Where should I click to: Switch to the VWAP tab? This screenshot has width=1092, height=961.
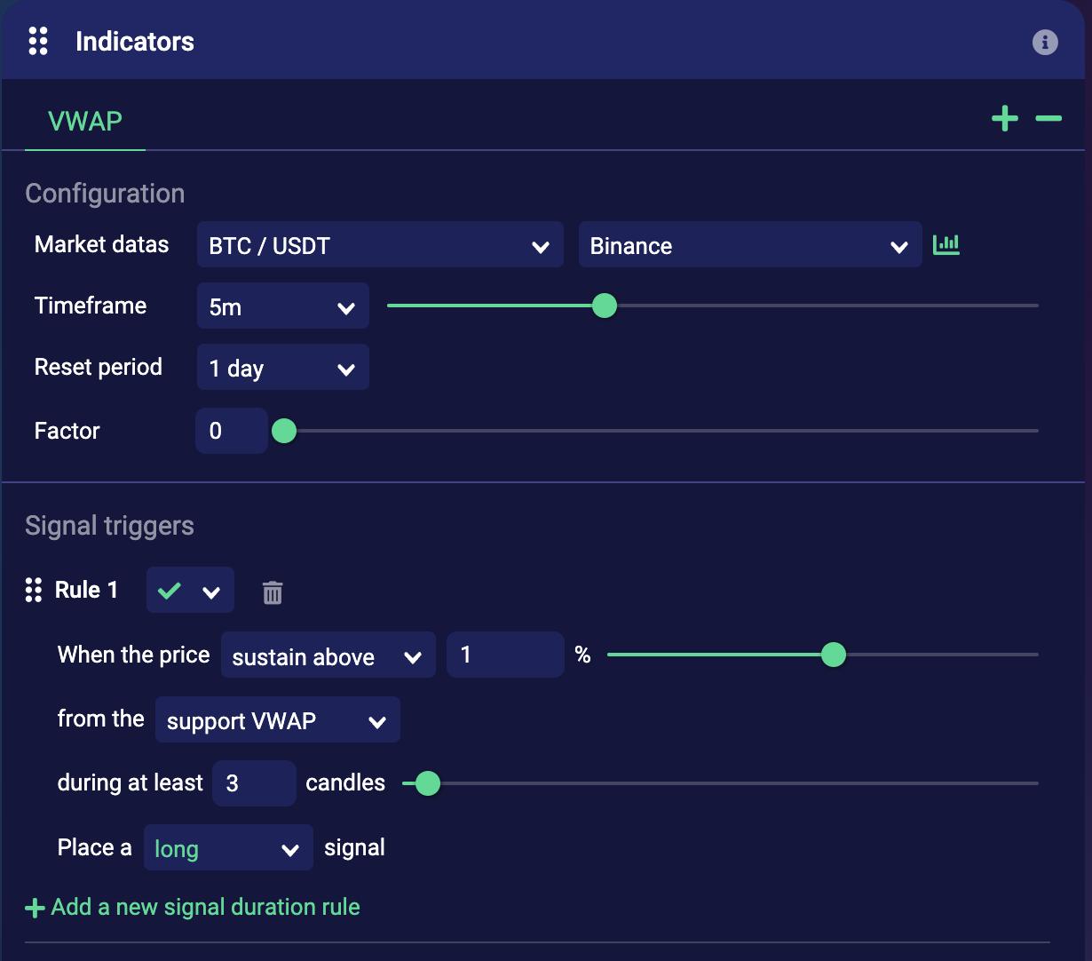(x=85, y=121)
